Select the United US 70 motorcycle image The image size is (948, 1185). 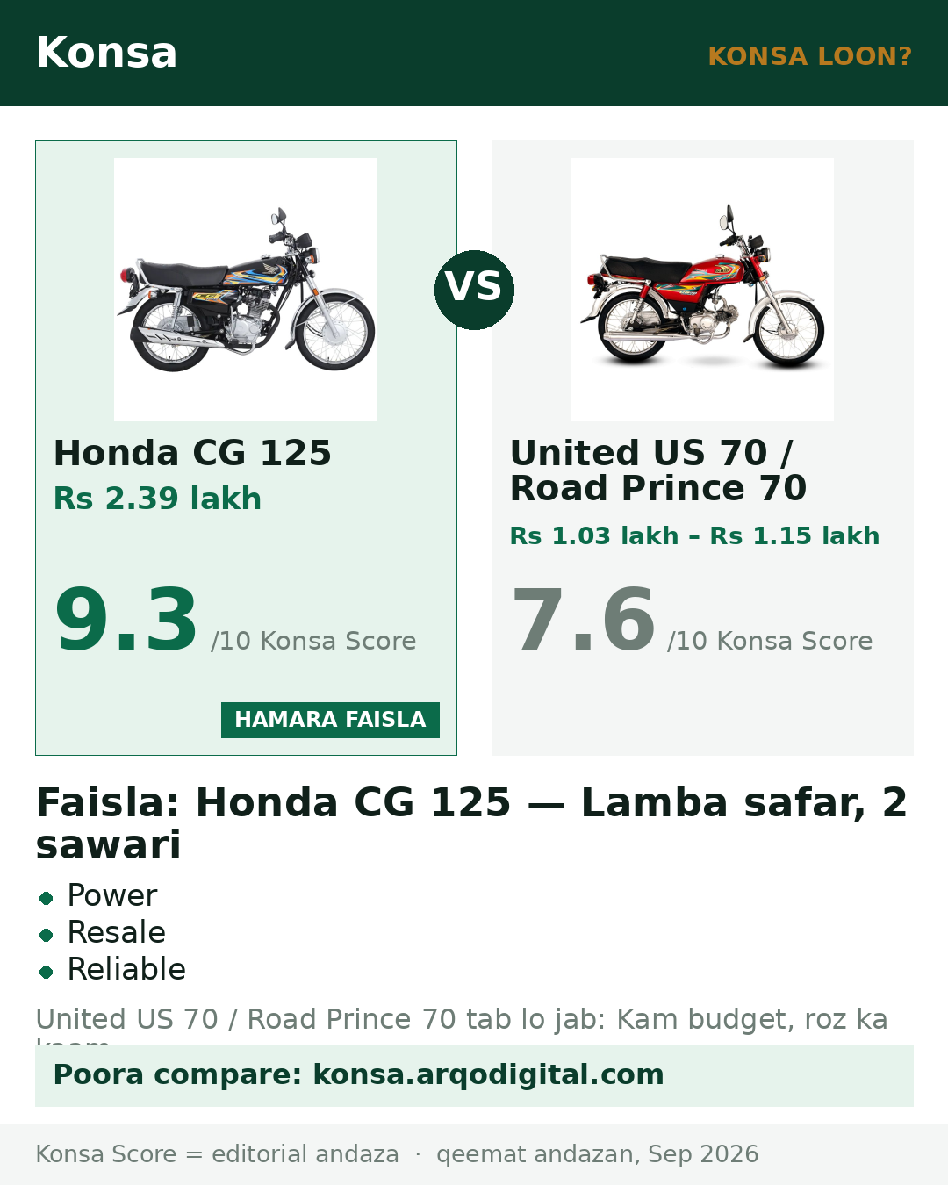(702, 290)
